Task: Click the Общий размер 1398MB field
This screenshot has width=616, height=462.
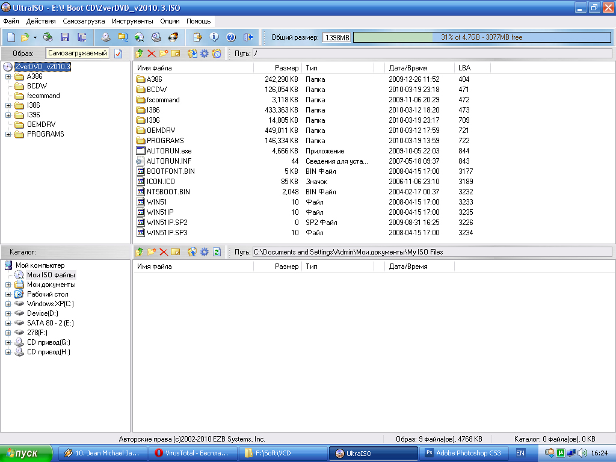Action: [336, 38]
